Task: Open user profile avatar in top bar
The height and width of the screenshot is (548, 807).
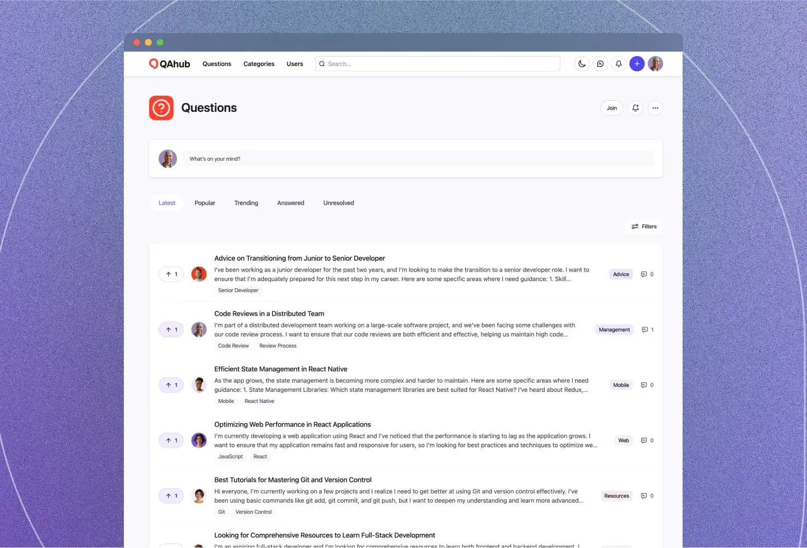Action: click(x=655, y=64)
